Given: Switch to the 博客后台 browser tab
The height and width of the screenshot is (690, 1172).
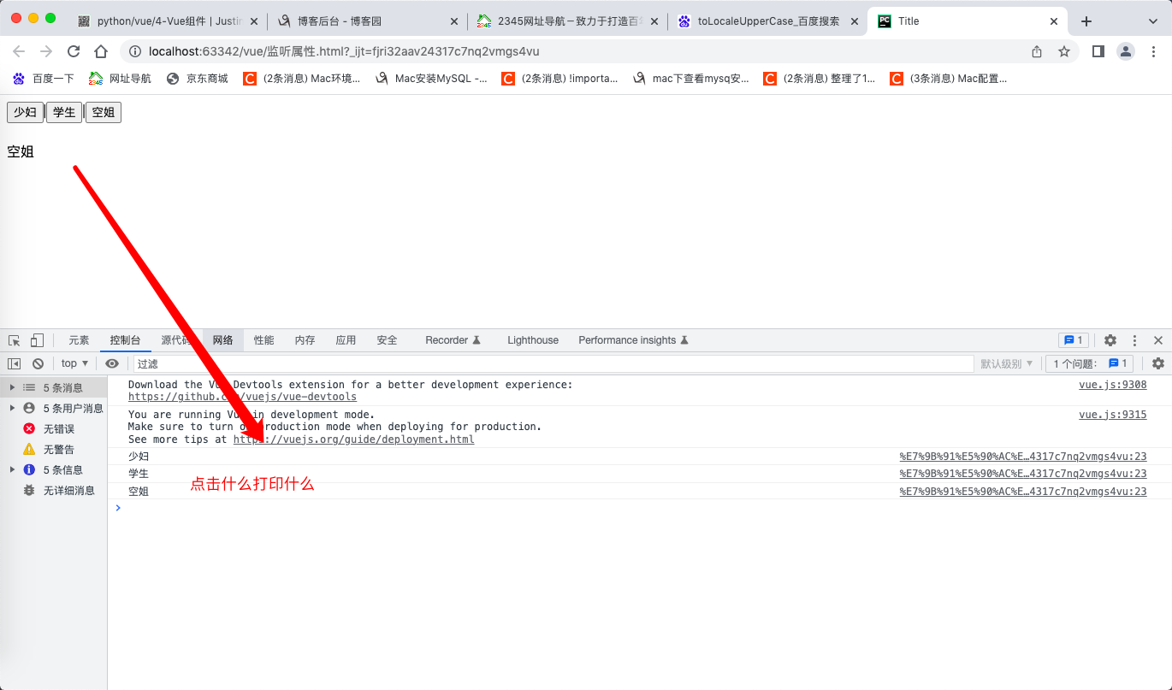Looking at the screenshot, I should (x=366, y=21).
